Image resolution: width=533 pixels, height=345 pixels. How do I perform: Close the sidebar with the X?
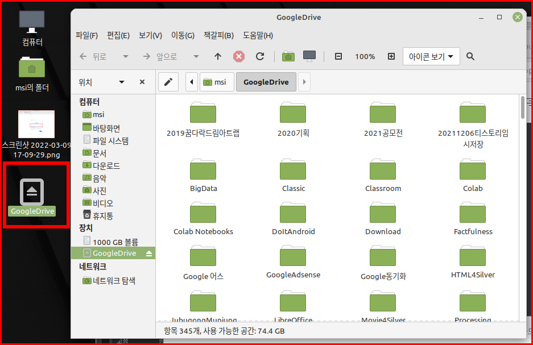142,82
